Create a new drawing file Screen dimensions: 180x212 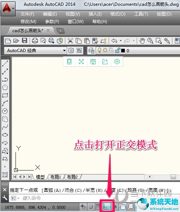[8, 41]
